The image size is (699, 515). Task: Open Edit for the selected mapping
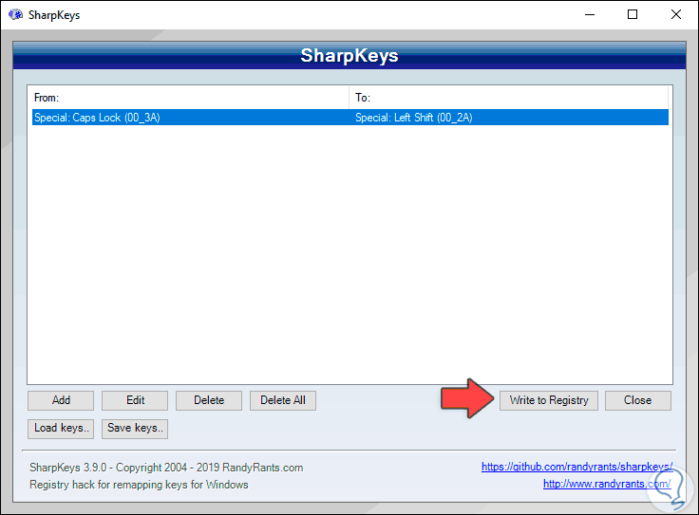tap(135, 400)
